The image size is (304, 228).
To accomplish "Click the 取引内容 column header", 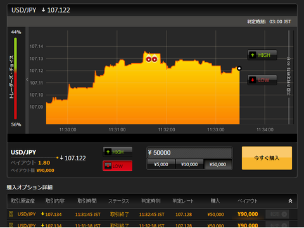I will click(55, 201).
